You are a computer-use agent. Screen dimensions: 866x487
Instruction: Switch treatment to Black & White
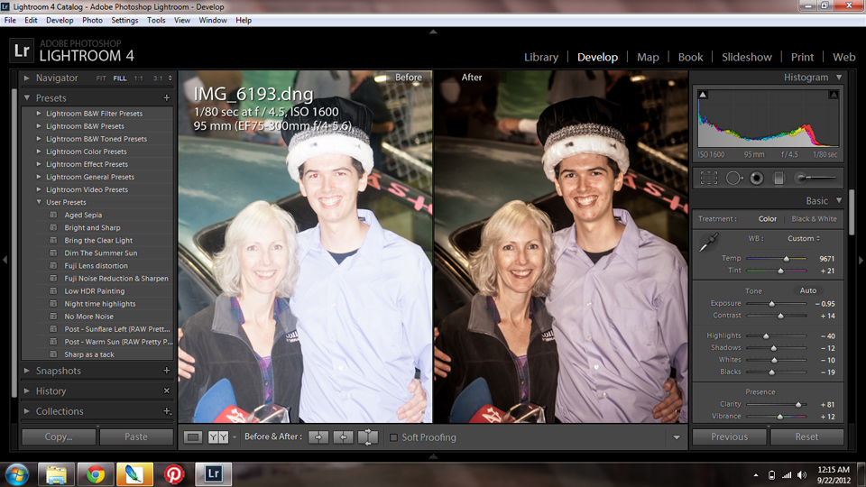814,219
